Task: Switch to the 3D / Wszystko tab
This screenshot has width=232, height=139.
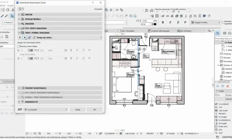Action: click(x=127, y=31)
